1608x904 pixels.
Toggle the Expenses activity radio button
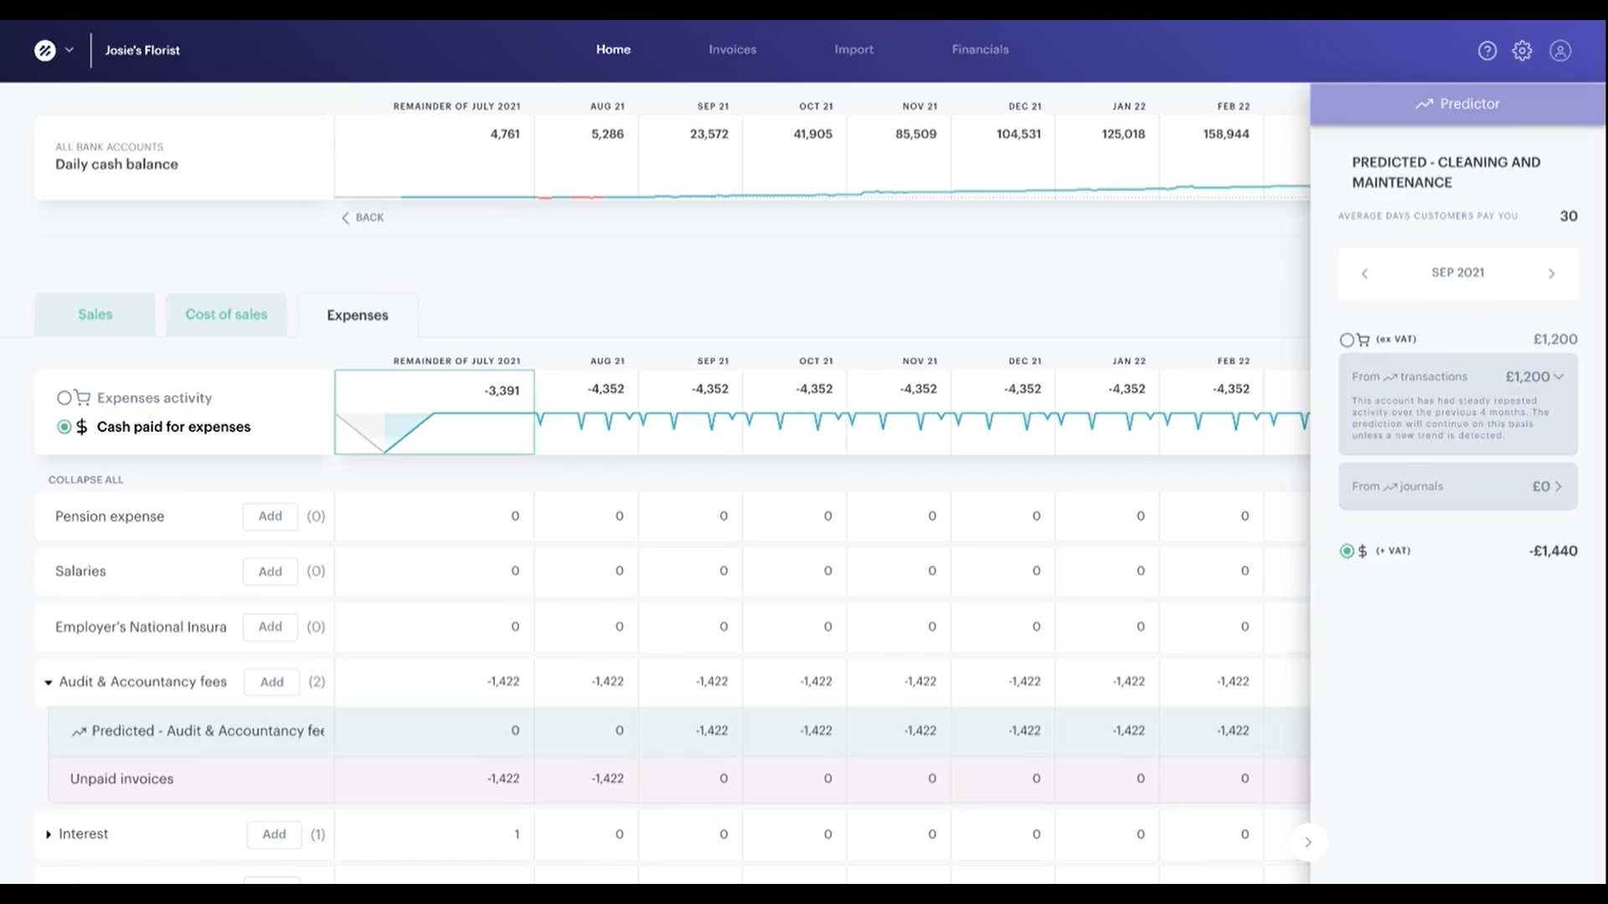[x=64, y=398]
